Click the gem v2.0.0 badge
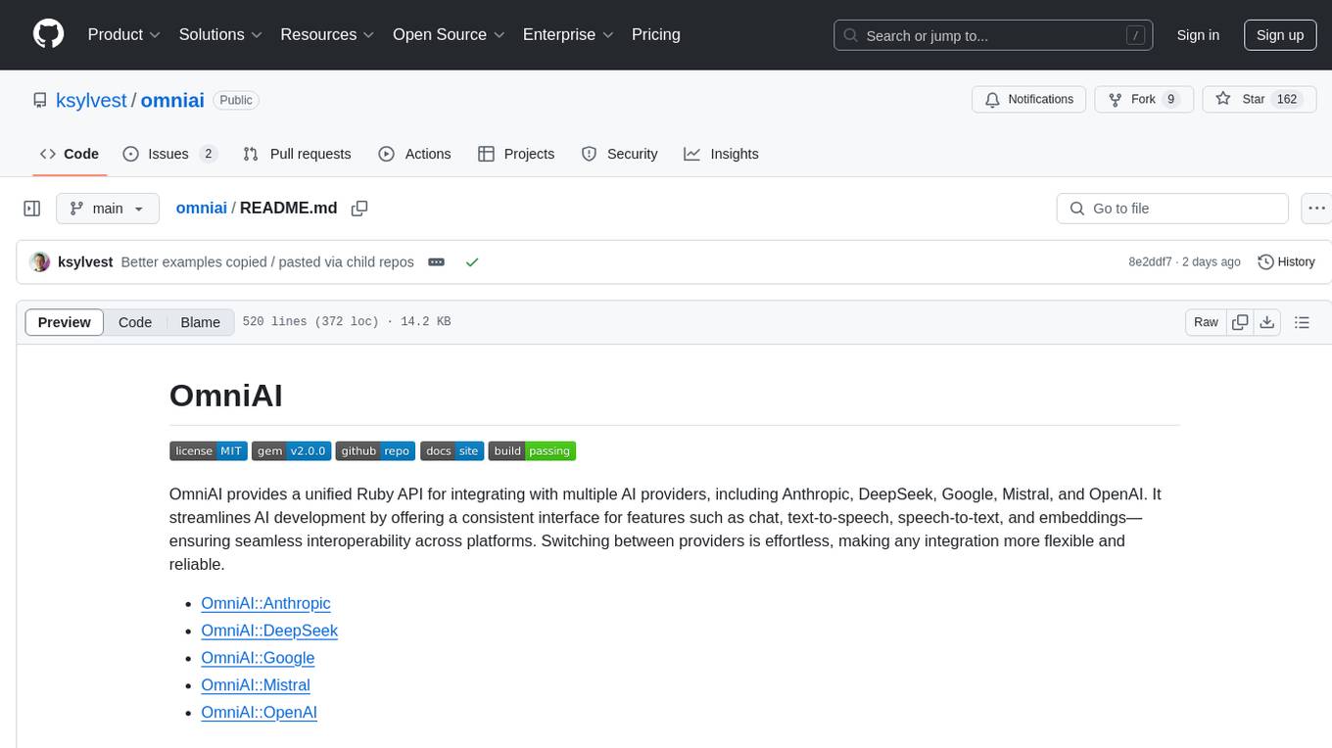The image size is (1332, 748). (292, 450)
